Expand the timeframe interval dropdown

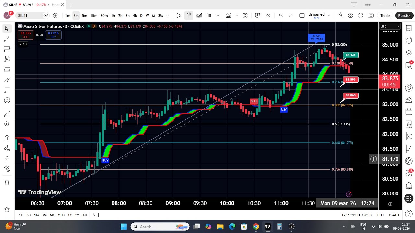point(168,16)
